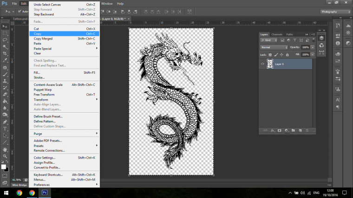Open the layer filter Kind dropdown
353x198 pixels.
coord(268,40)
